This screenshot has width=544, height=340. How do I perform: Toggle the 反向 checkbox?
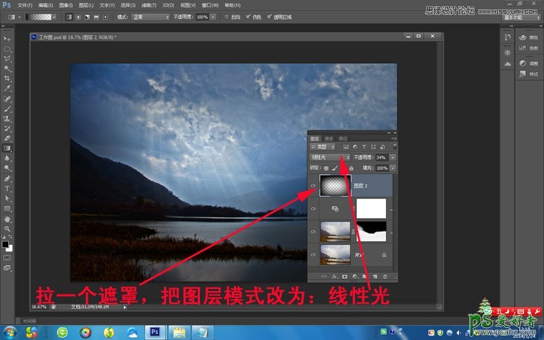click(x=226, y=16)
